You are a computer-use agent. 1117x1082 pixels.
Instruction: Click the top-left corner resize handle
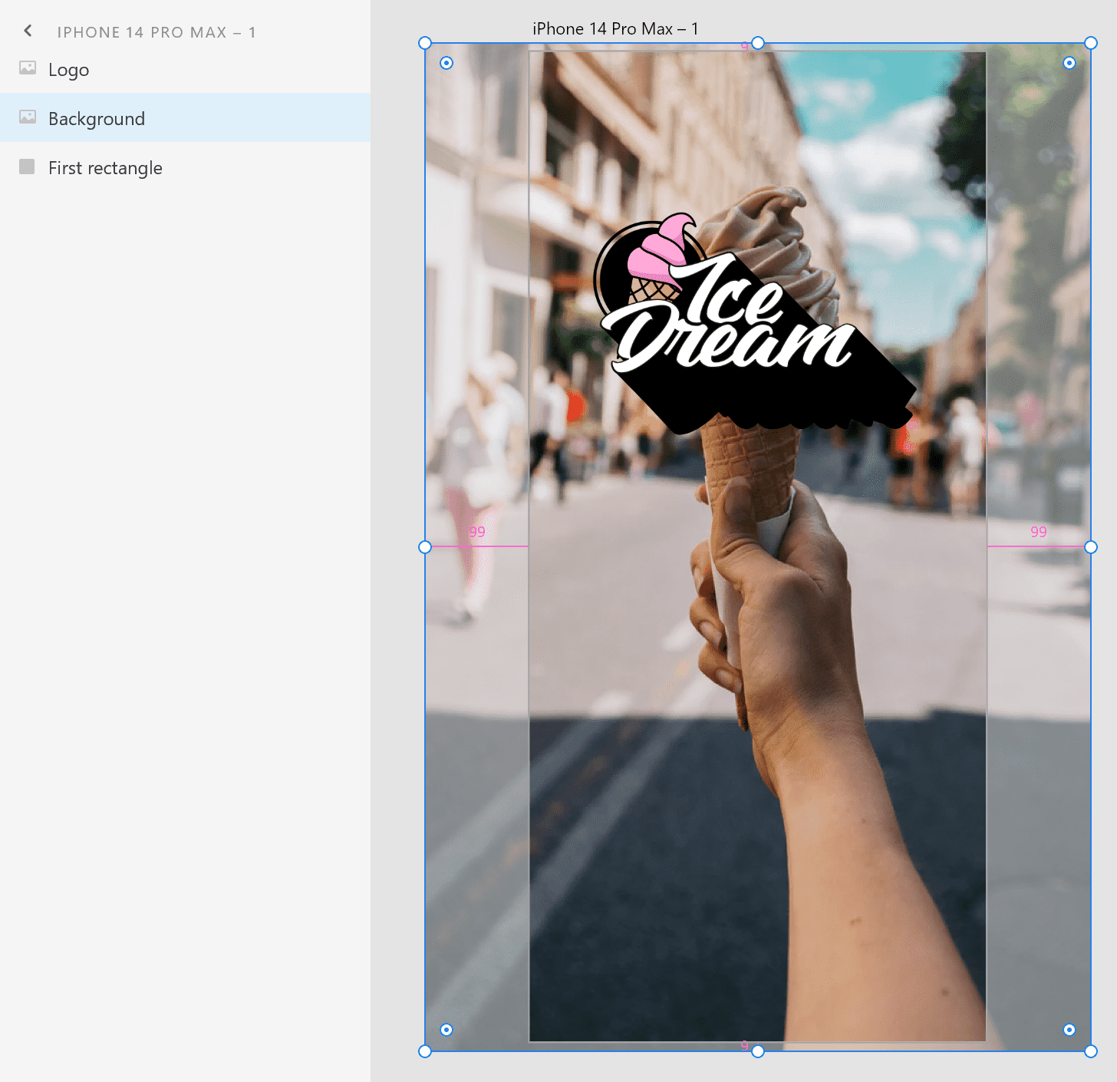[x=425, y=43]
